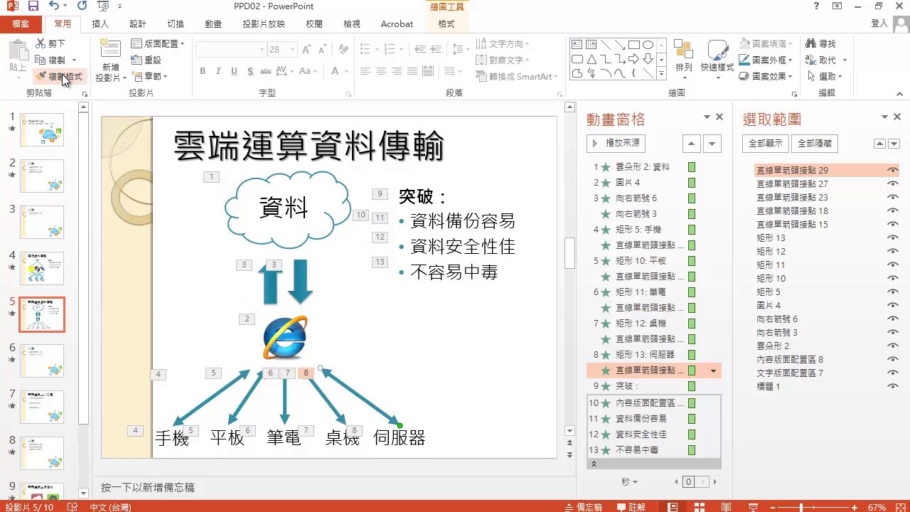Switch to the Design (設計) tab
Image resolution: width=910 pixels, height=512 pixels.
pyautogui.click(x=138, y=23)
